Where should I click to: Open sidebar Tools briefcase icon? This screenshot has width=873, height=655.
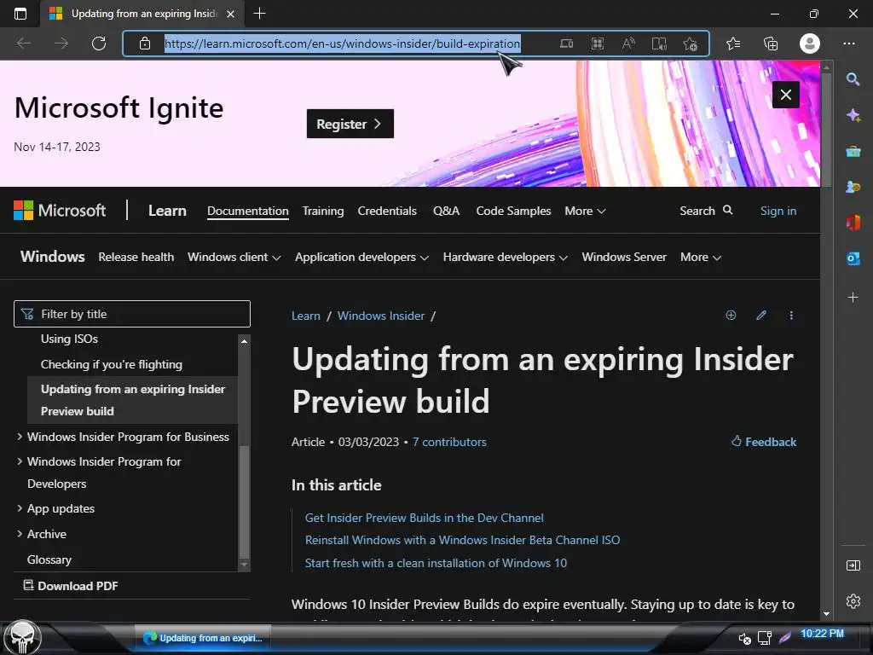click(853, 151)
